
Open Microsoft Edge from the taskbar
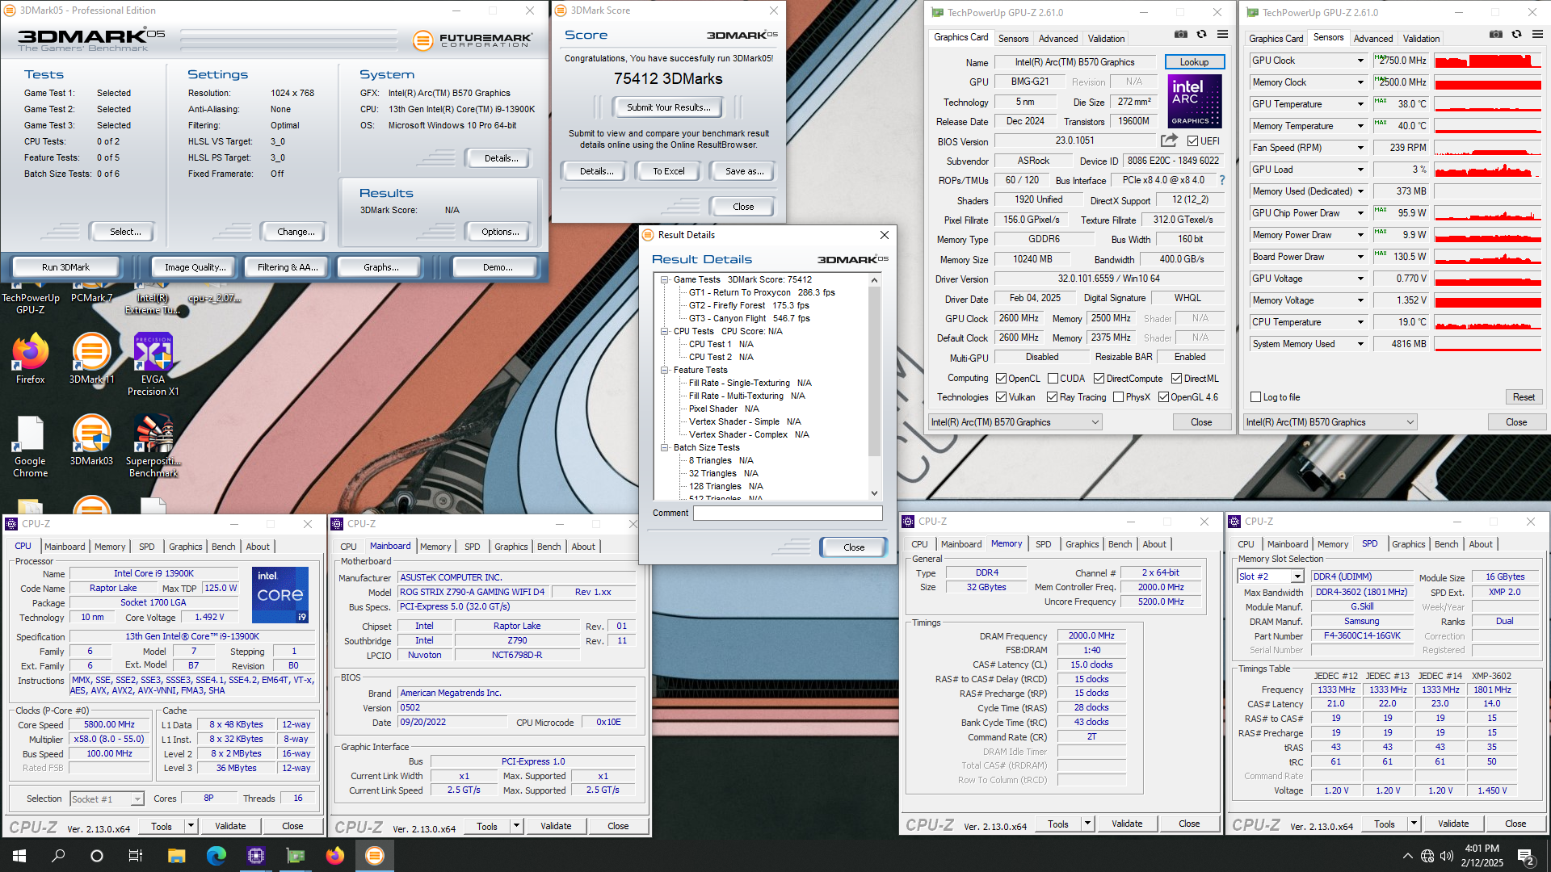pos(216,856)
